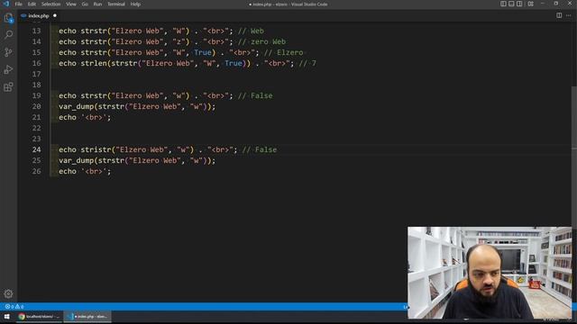577x324 pixels.
Task: Toggle the secondary side bar layout icon
Action: pos(519,4)
